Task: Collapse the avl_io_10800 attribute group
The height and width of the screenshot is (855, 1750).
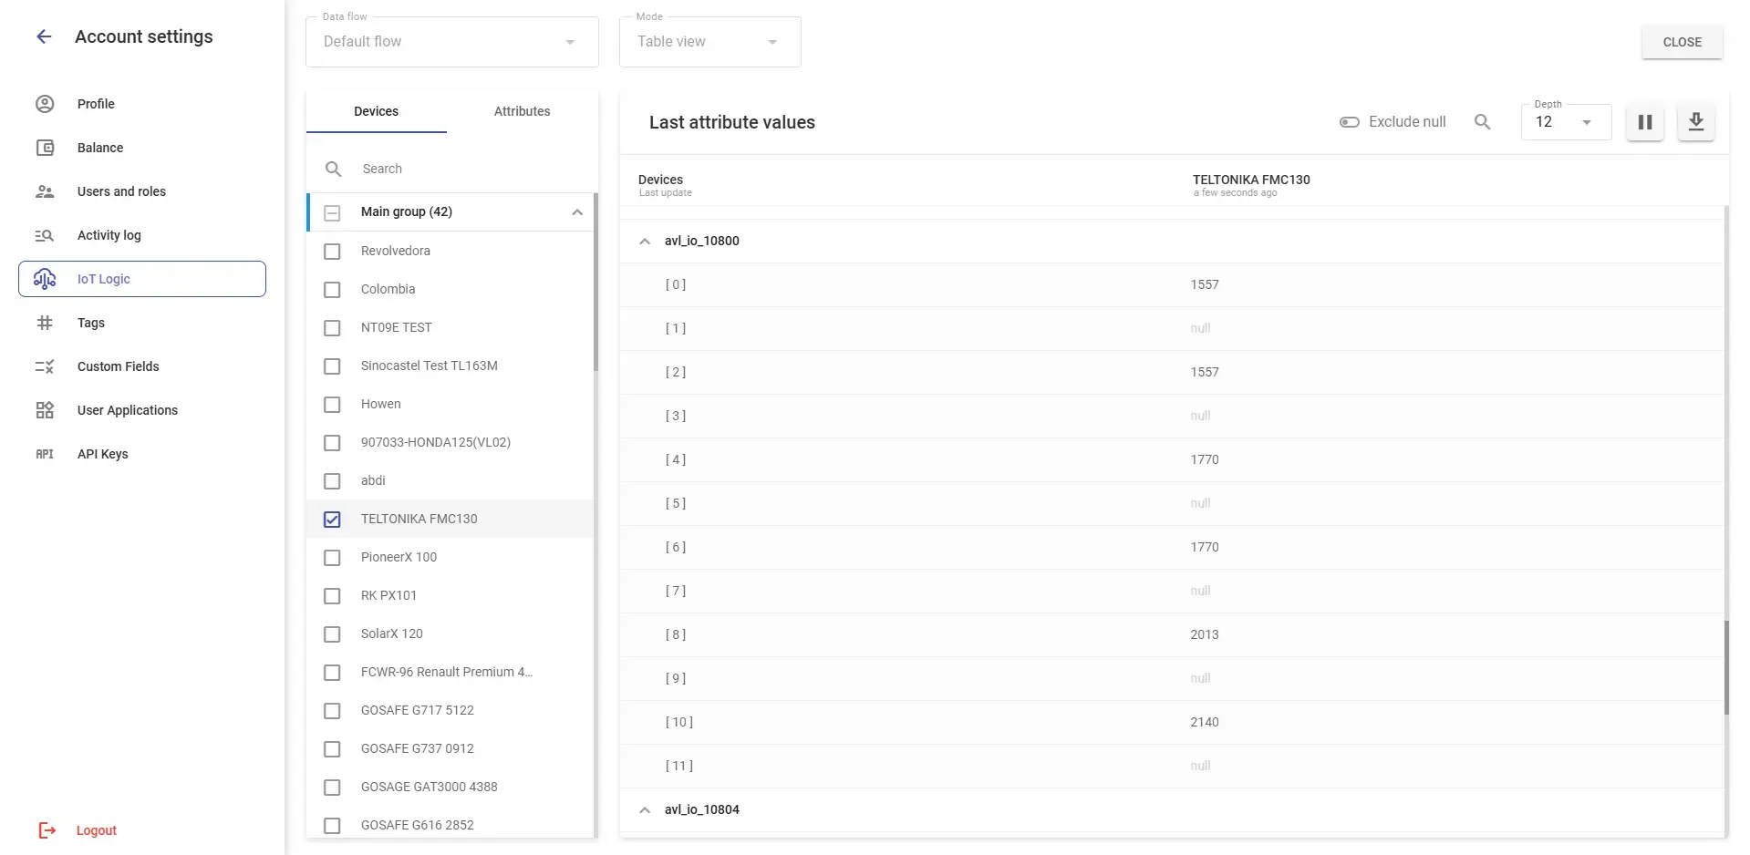Action: pos(645,242)
